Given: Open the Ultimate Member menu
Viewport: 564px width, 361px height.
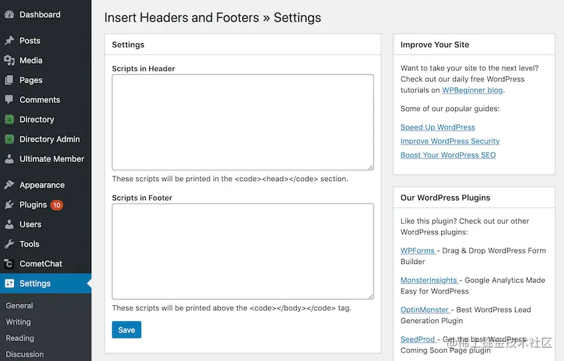Looking at the screenshot, I should point(52,159).
